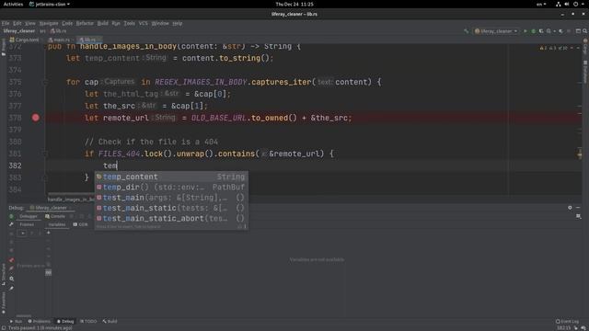Viewport: 589px width, 331px height.
Task: Toggle fold for the if block on line 381
Action: click(x=45, y=154)
